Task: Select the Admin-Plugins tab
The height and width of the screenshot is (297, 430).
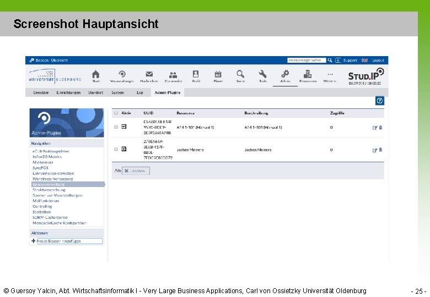Action: pos(167,93)
